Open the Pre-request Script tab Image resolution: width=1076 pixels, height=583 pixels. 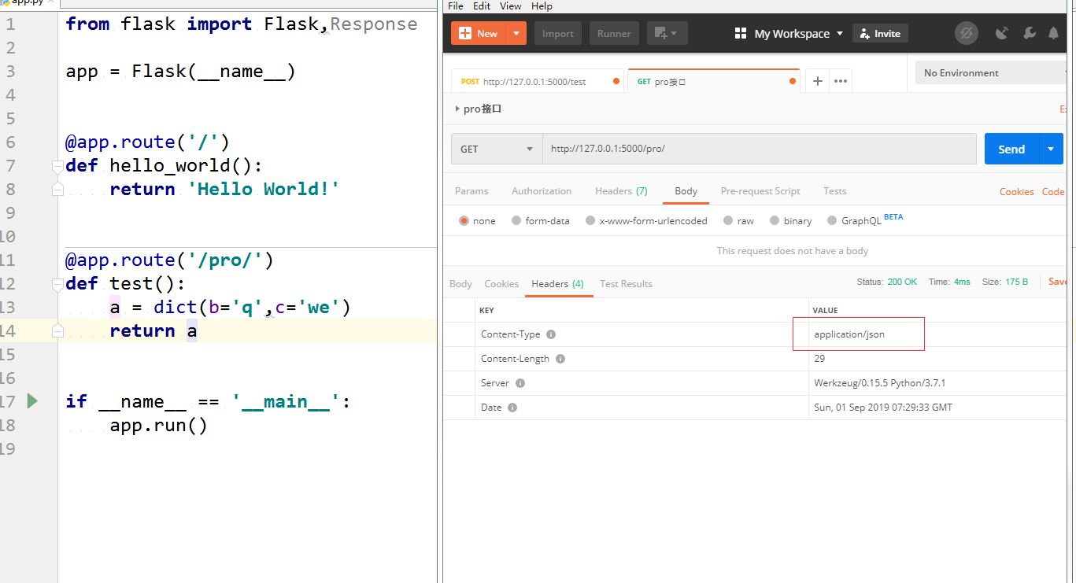click(x=760, y=191)
